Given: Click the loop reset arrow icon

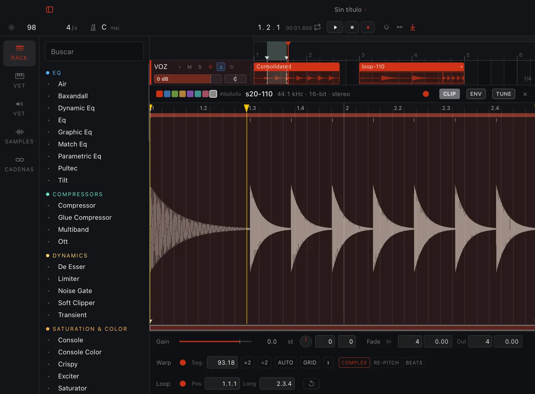Looking at the screenshot, I should (311, 384).
